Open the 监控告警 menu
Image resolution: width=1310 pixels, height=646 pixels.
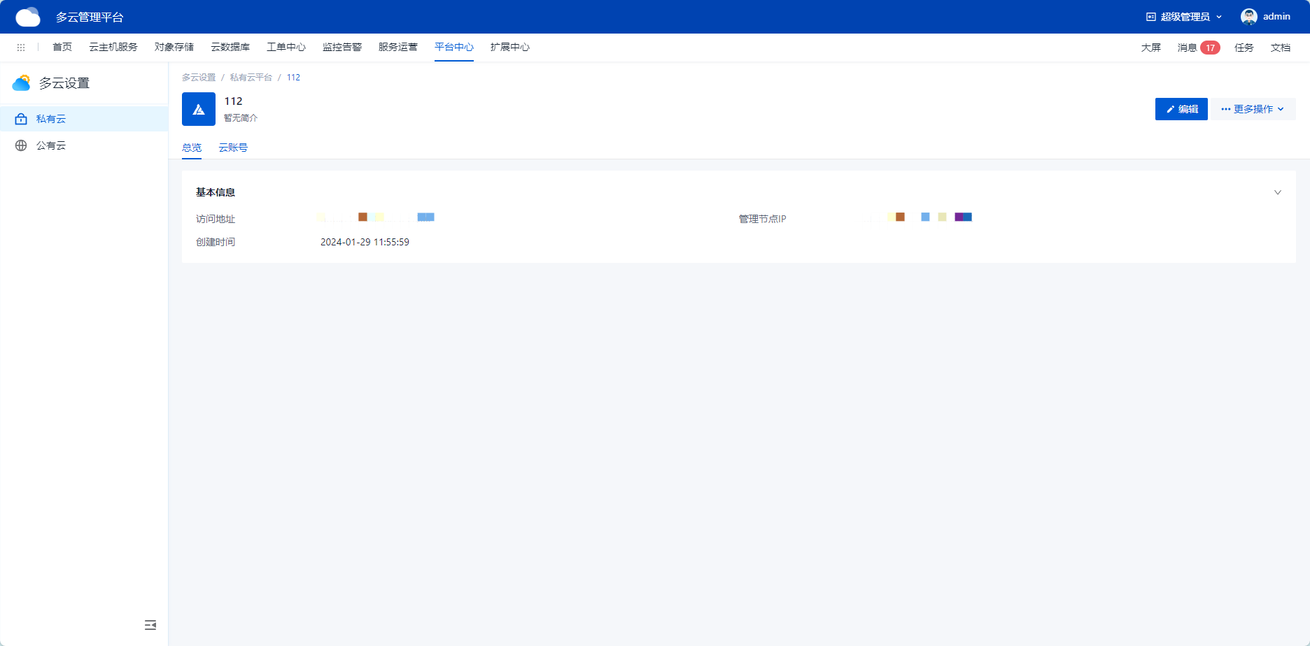click(x=342, y=47)
